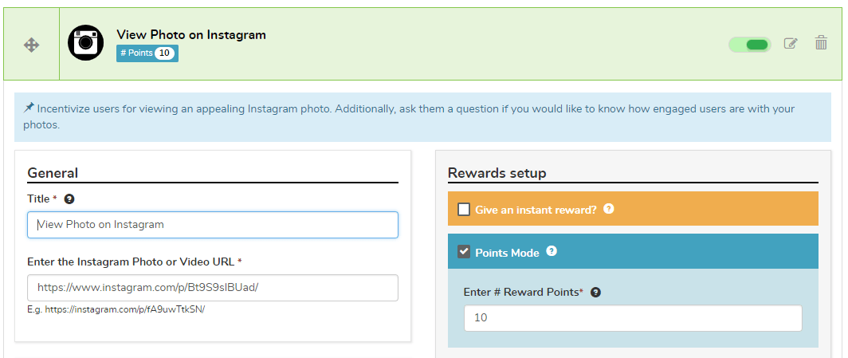Click into the Title text field

pos(212,225)
